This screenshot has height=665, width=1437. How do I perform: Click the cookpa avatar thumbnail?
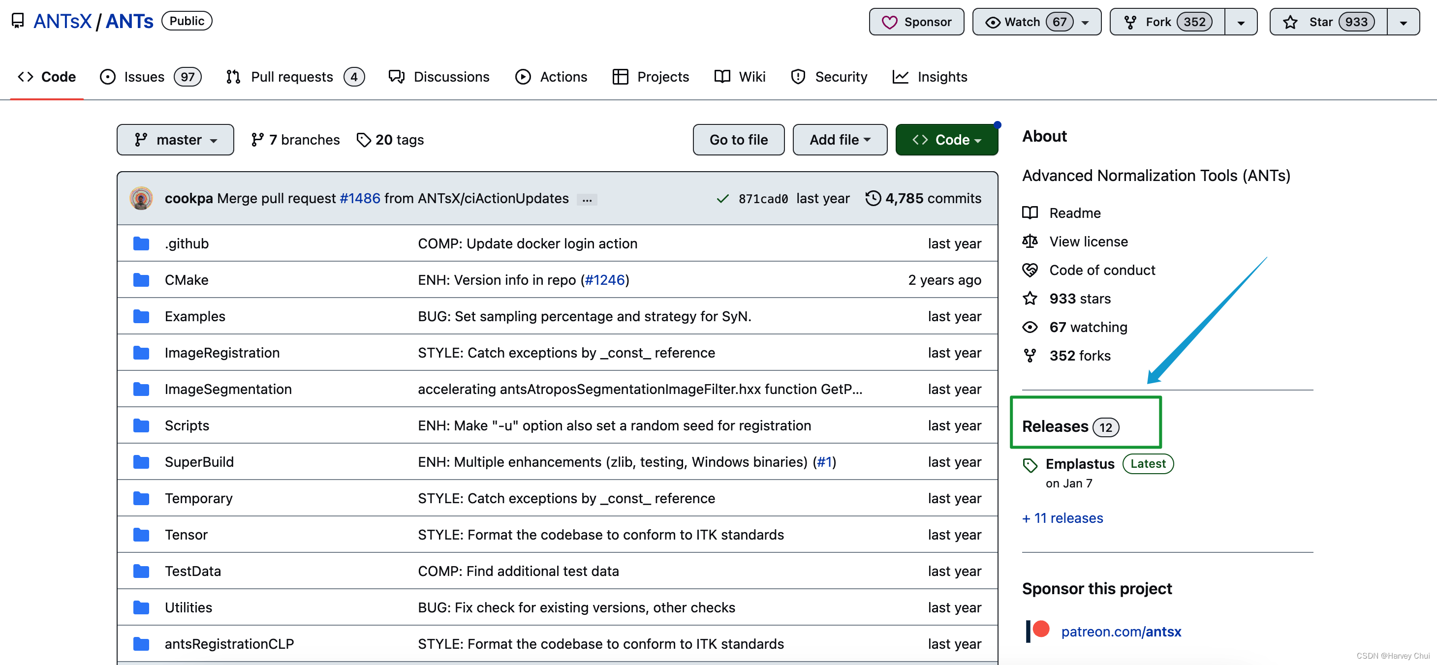pos(141,198)
